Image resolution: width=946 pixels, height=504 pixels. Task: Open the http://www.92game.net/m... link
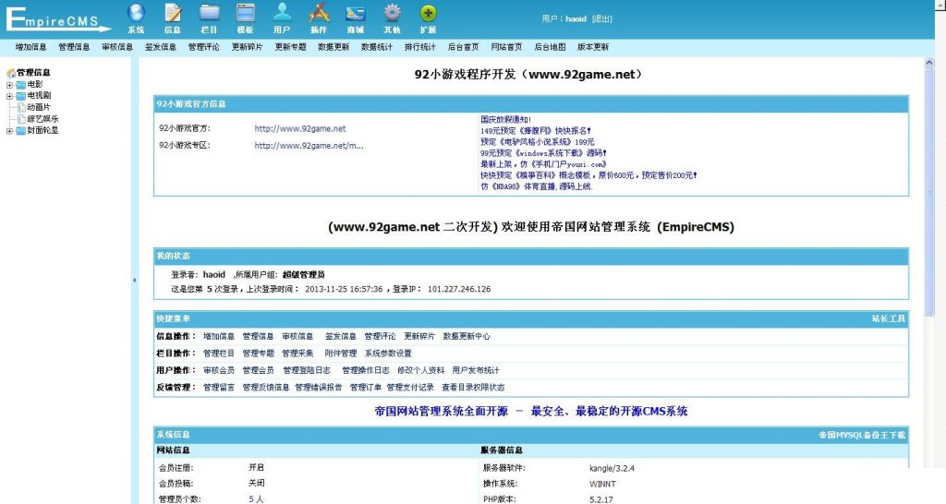click(x=309, y=145)
